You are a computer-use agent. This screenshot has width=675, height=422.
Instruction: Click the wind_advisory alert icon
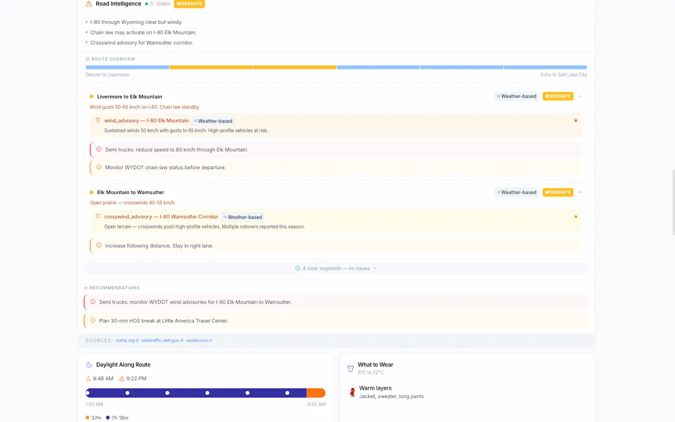point(98,120)
